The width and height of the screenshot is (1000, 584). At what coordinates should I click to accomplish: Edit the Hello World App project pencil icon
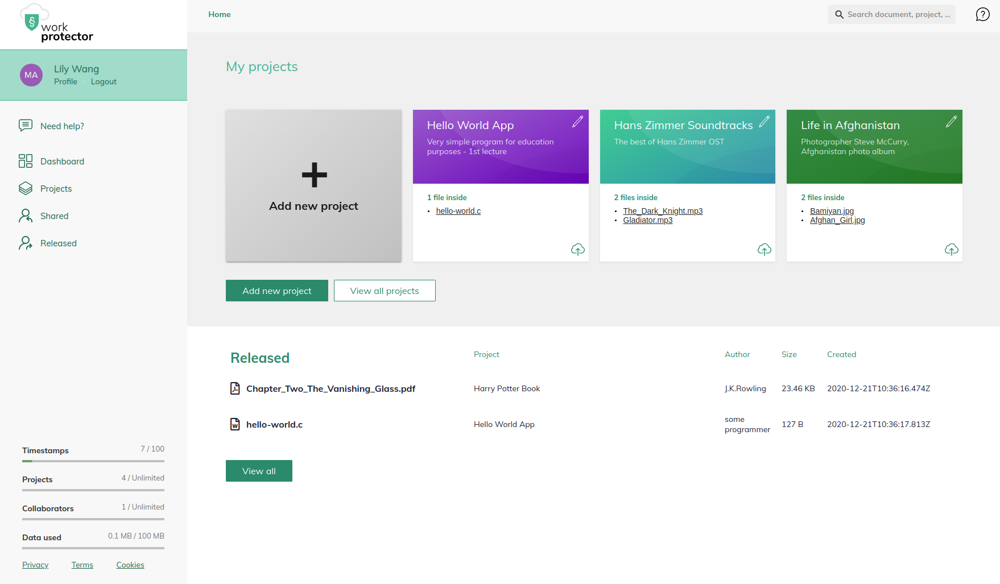[x=577, y=122]
